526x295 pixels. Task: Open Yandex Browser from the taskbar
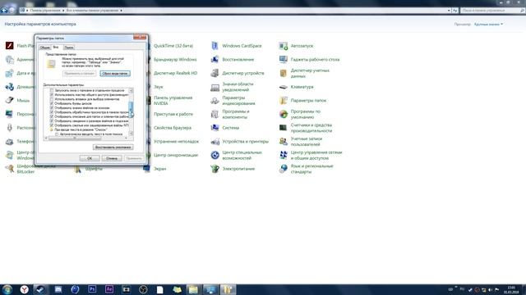[x=24, y=289]
